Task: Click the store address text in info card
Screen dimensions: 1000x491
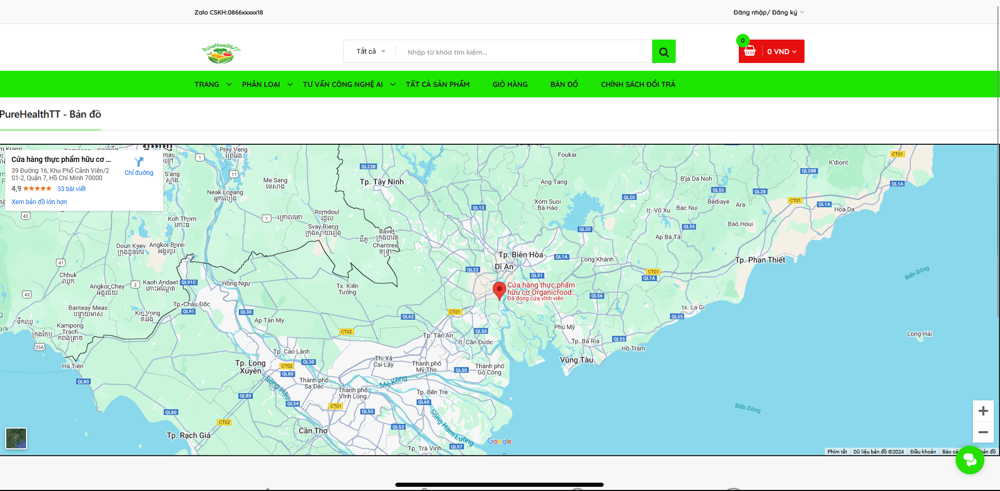Action: click(60, 174)
